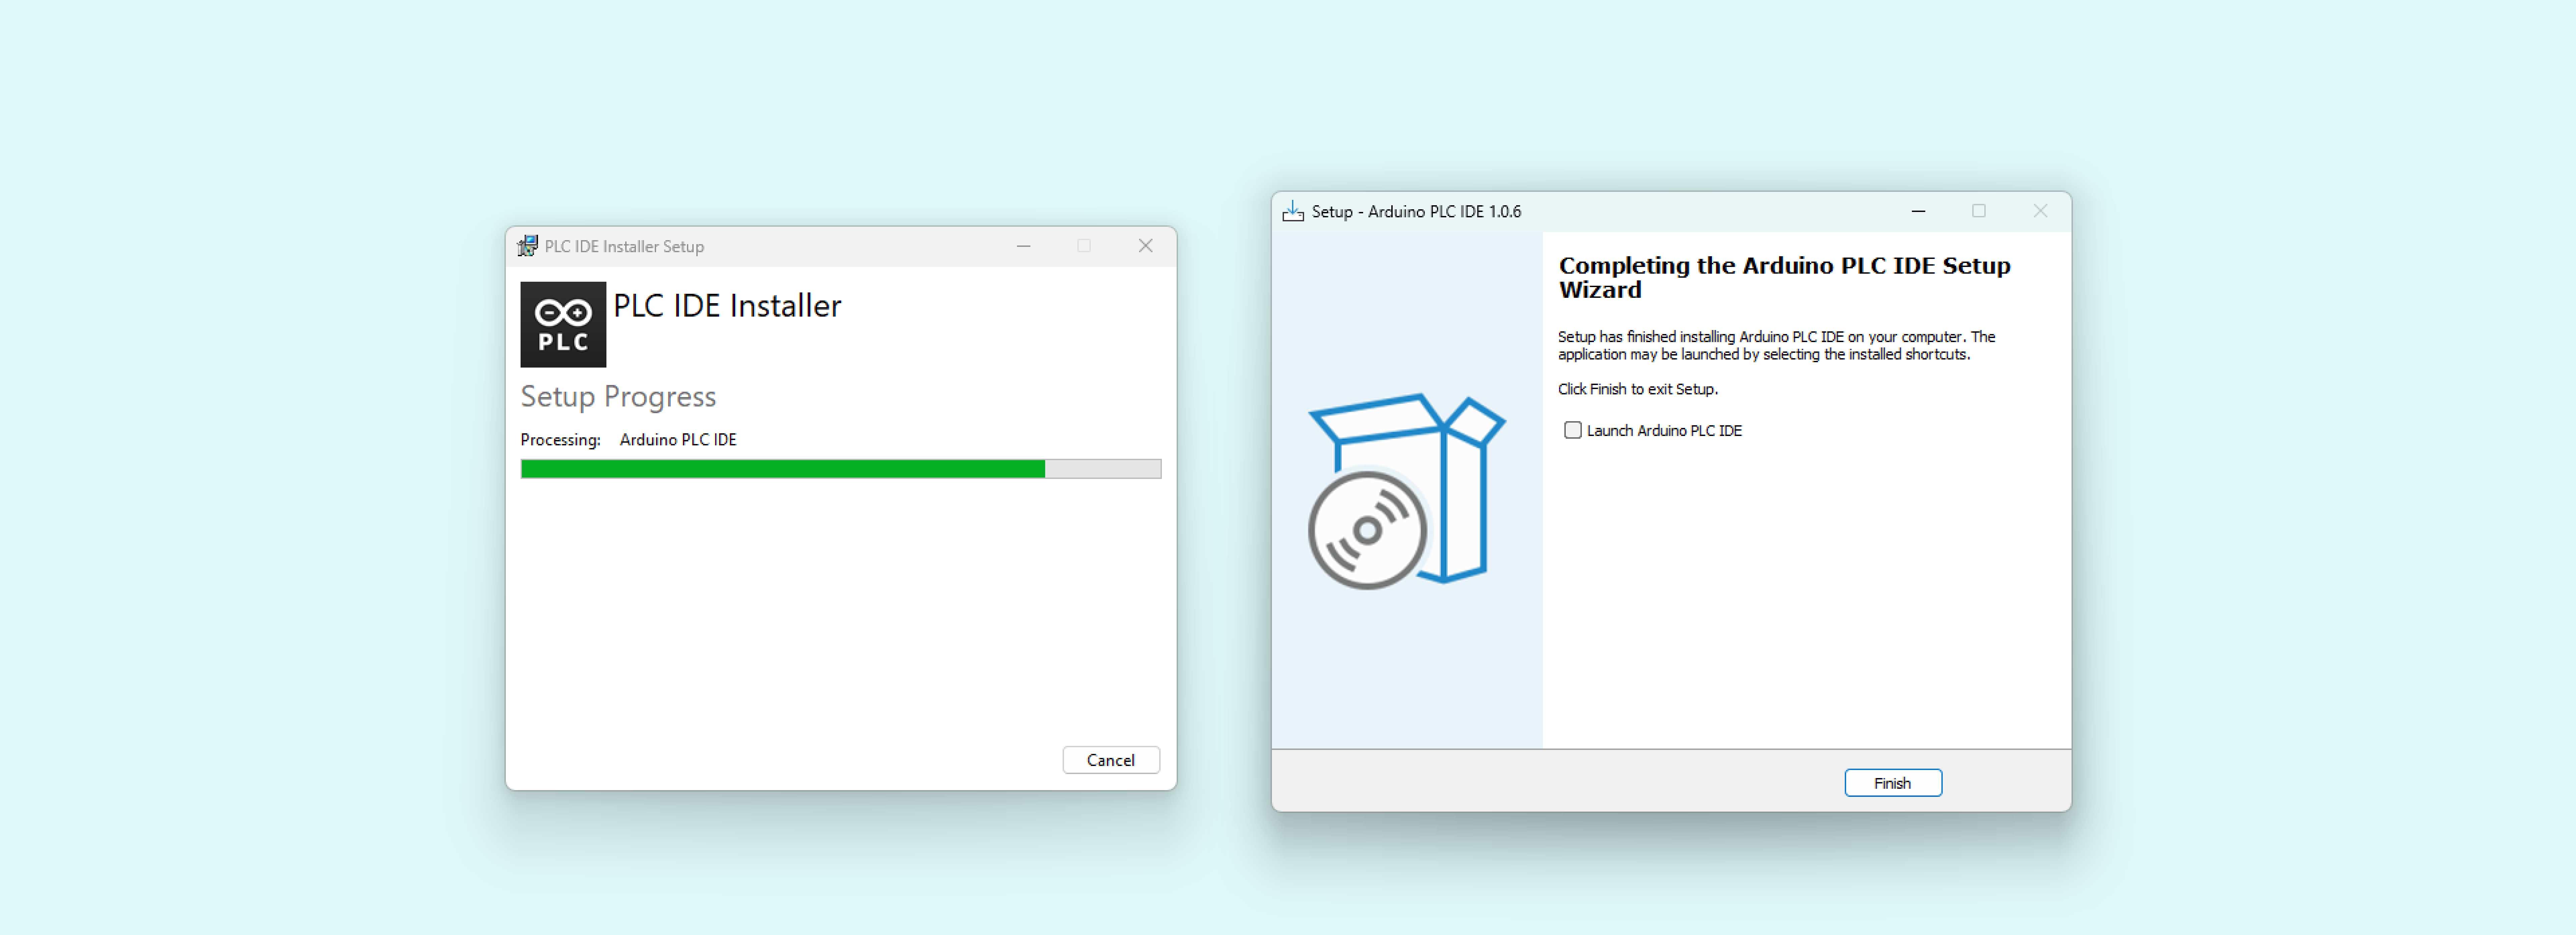This screenshot has height=935, width=2576.
Task: Minimize the PLC IDE Installer Setup window
Action: (1023, 246)
